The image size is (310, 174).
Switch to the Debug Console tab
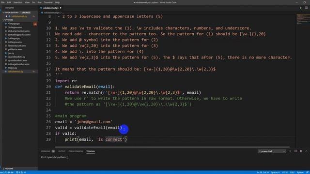pos(76,151)
